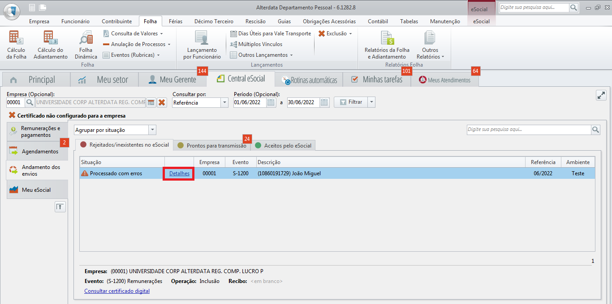Sort by the Evento column header

click(x=241, y=162)
